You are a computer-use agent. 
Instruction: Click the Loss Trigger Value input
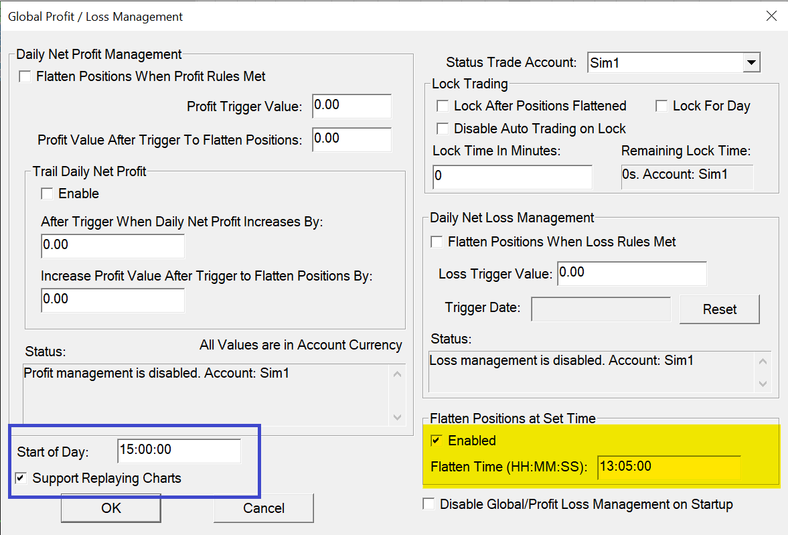pos(631,273)
